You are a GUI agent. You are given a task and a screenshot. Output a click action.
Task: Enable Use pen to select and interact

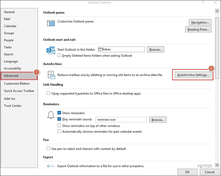[48, 148]
